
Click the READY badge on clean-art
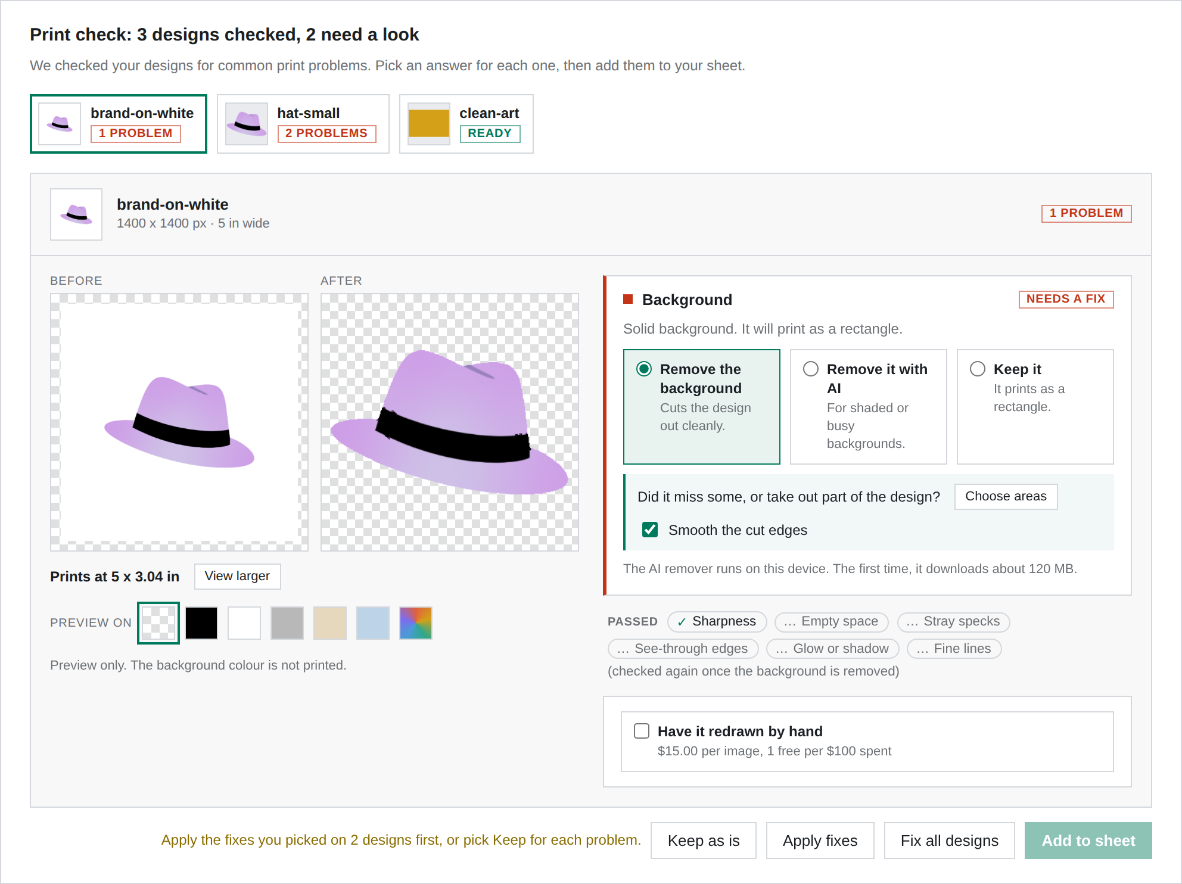[490, 133]
